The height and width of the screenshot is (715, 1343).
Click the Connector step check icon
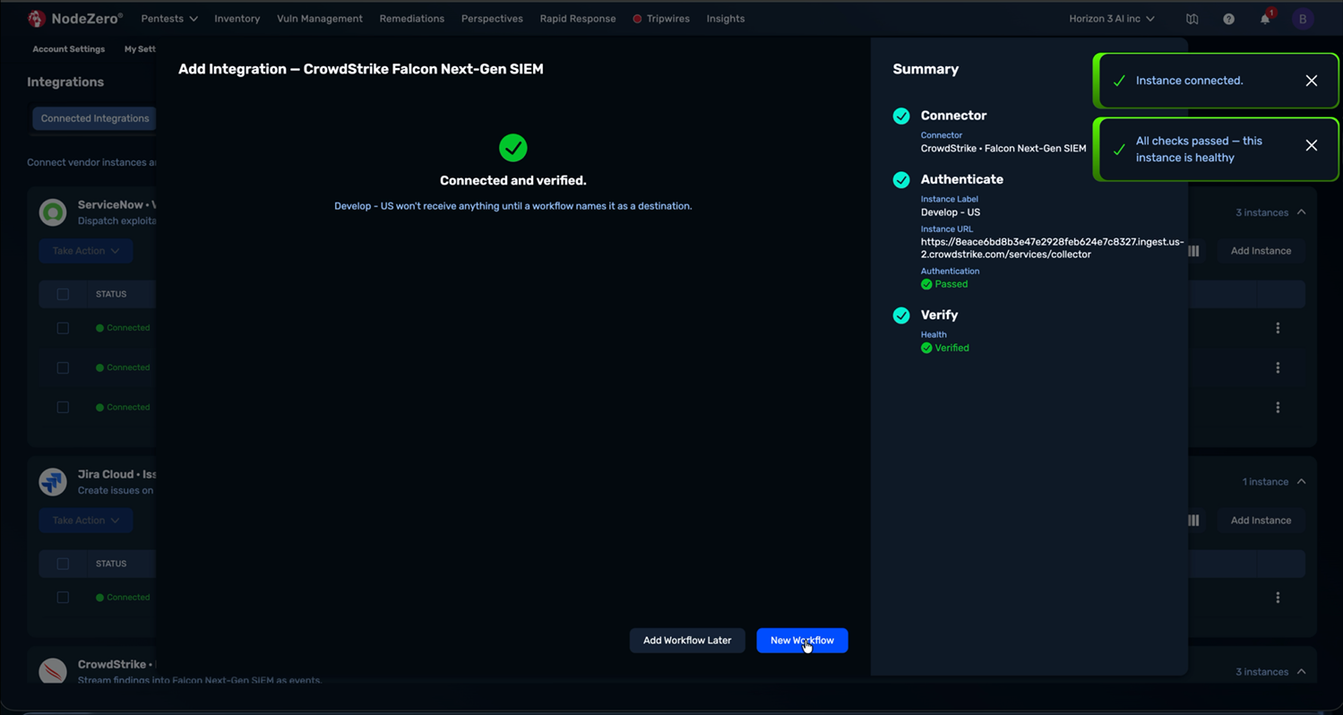click(901, 116)
